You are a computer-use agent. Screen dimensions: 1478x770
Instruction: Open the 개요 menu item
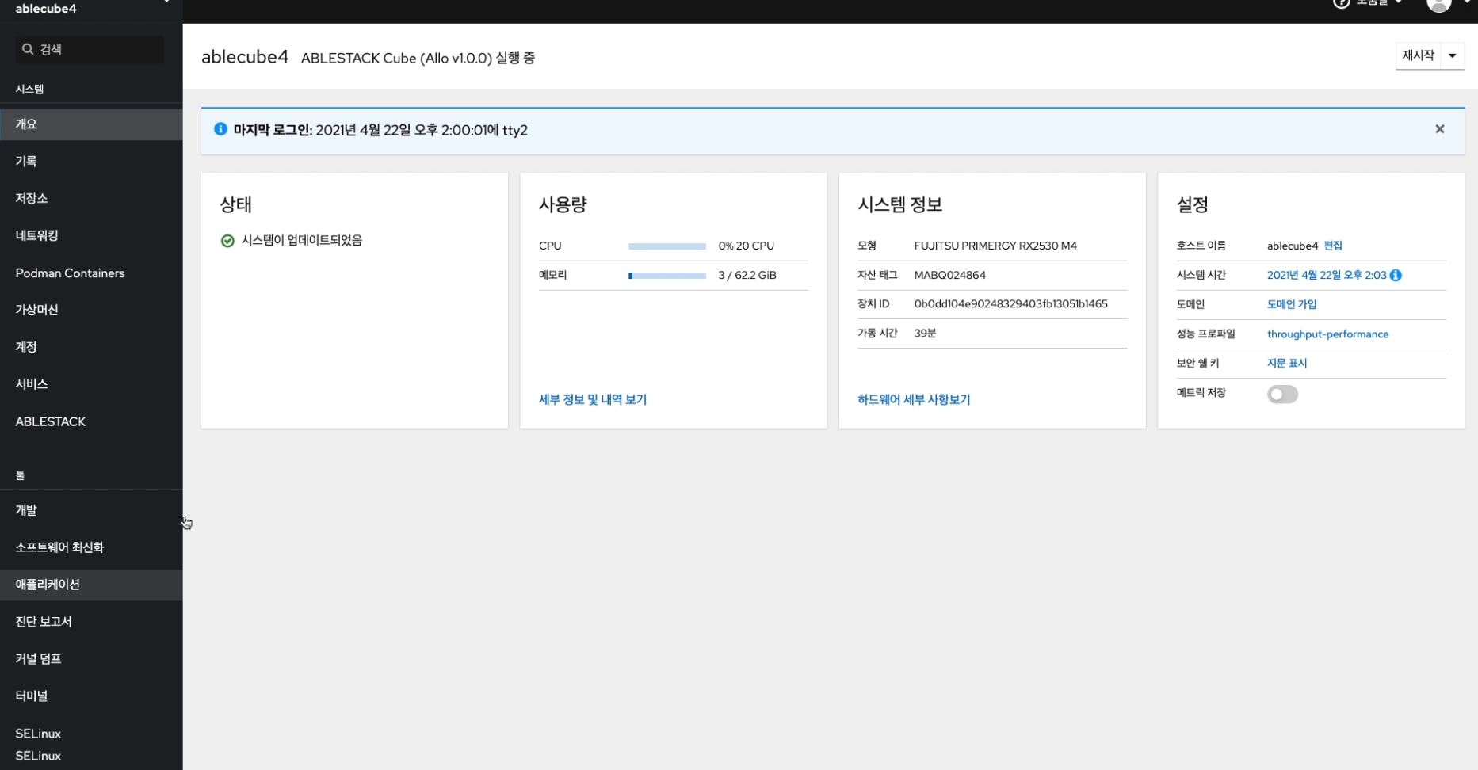(x=91, y=124)
